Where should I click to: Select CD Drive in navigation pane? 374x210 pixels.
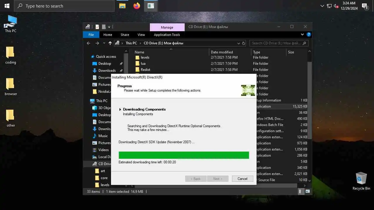pos(101,164)
